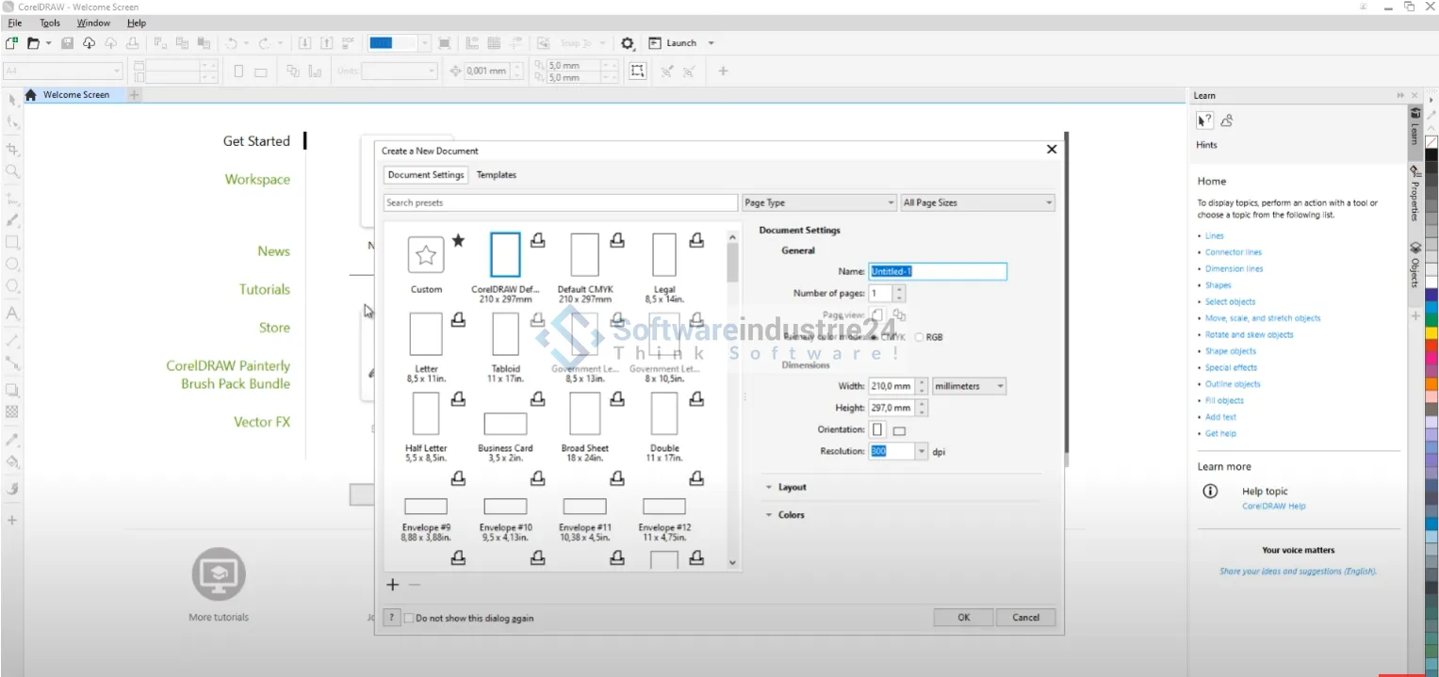The image size is (1439, 677).
Task: Enable Do not show this dialog again
Action: point(409,619)
